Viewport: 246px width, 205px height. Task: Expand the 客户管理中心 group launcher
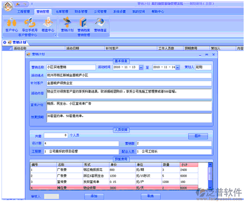click(55, 35)
